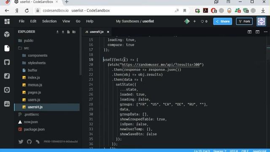Click the Share button

[x=223, y=22]
